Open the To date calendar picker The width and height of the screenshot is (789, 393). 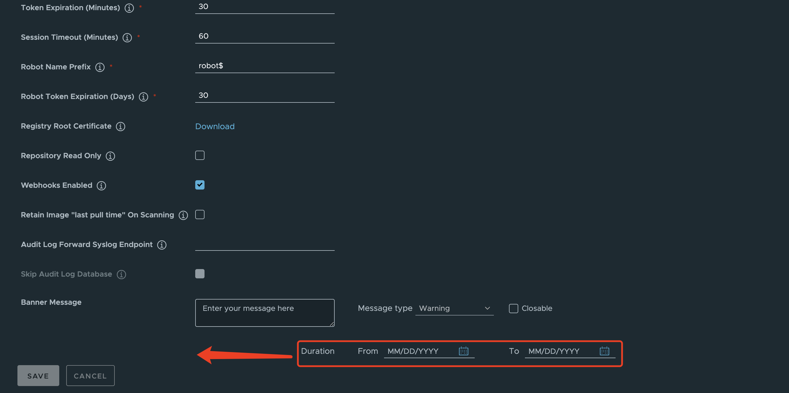pos(604,351)
